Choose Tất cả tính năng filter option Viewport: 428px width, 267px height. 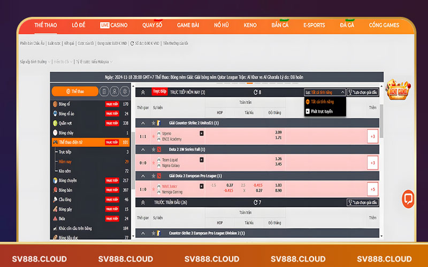coord(325,101)
